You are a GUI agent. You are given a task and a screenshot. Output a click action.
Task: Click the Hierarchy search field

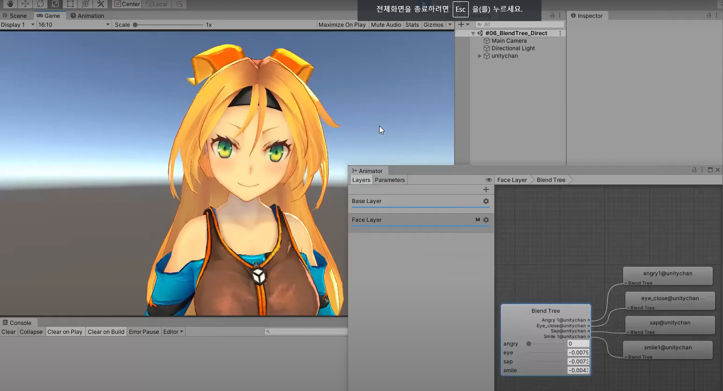[x=520, y=24]
